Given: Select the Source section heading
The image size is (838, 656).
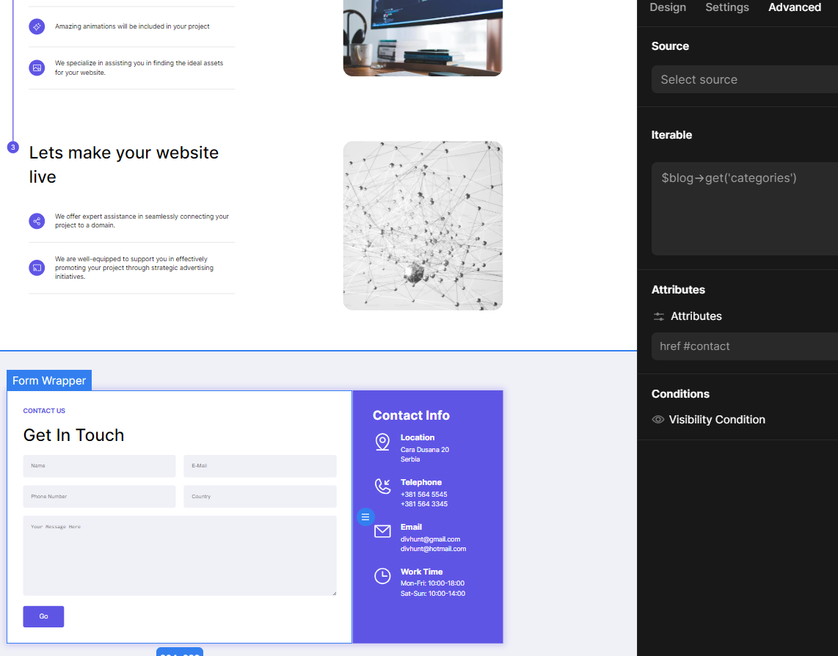Looking at the screenshot, I should 670,46.
